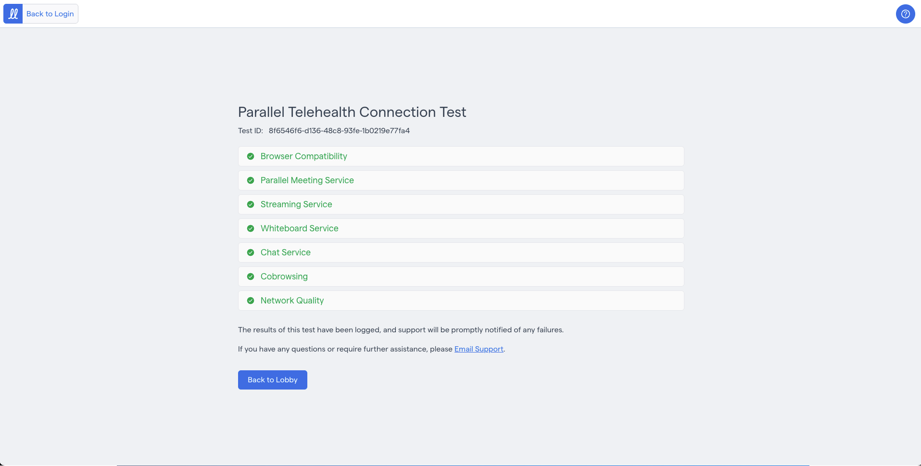Open the Email Support link

coord(479,349)
